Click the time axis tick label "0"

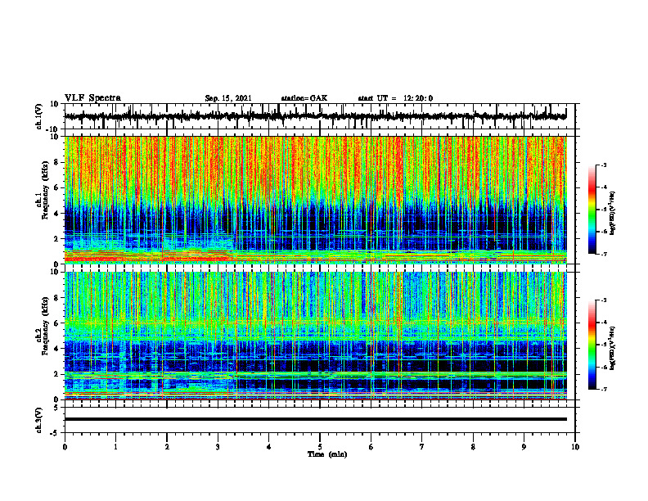(65, 447)
